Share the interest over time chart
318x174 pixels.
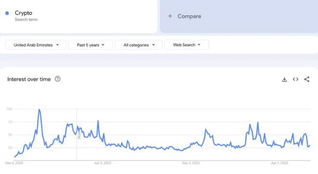tap(307, 79)
